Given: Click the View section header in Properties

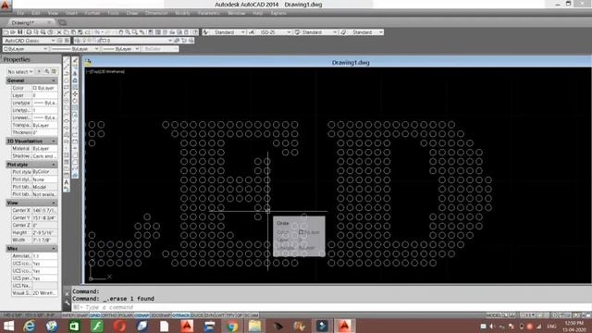Looking at the screenshot, I should (31, 203).
